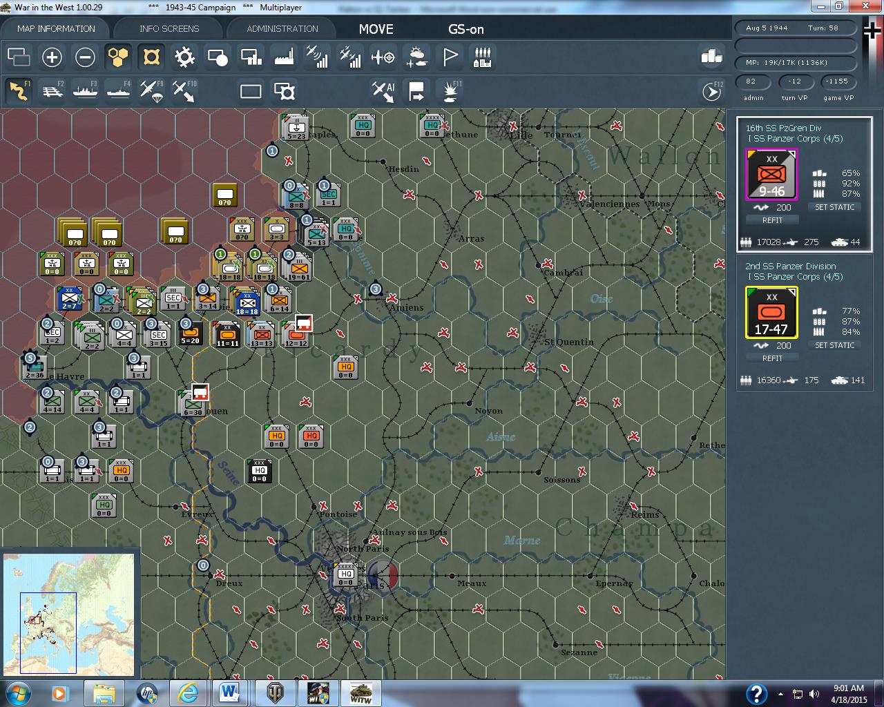Click the MP: 19K/17K manpower field
Screen dimensions: 884x707
pos(796,63)
